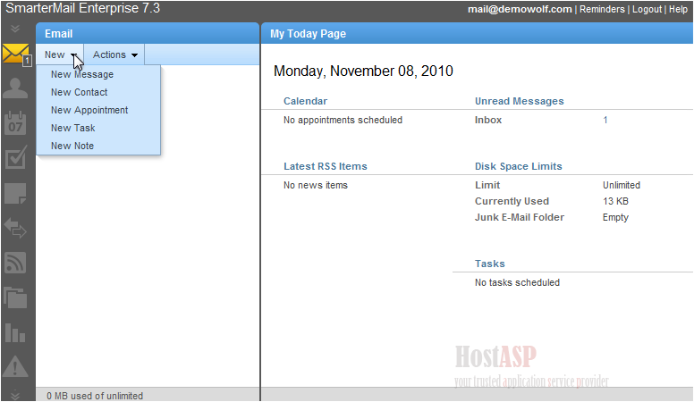Click the date 'Monday, November 08, 2010'
This screenshot has width=694, height=402.
click(x=363, y=71)
